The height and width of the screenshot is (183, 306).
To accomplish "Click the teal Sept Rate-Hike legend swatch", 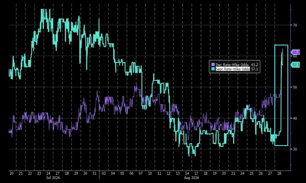I will point(213,69).
